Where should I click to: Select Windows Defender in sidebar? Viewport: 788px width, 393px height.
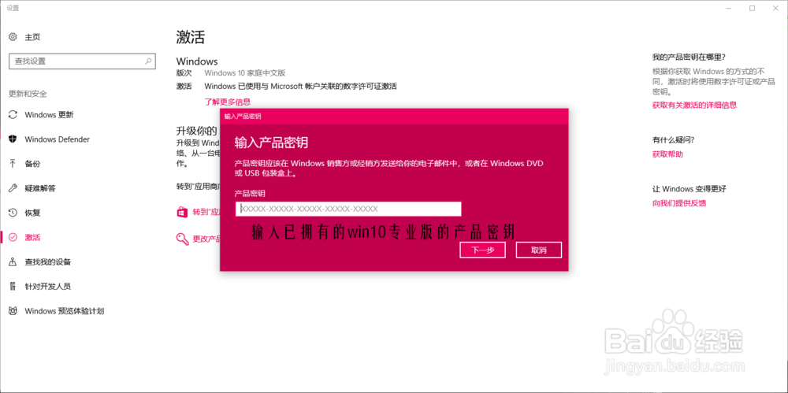[58, 139]
